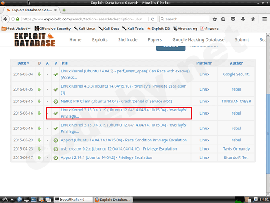Open the downloads arrow in Firefox toolbar
The width and height of the screenshot is (270, 203).
click(x=243, y=19)
